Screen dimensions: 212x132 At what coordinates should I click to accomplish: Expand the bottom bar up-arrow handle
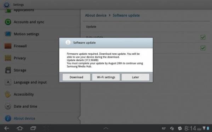[x=106, y=128]
